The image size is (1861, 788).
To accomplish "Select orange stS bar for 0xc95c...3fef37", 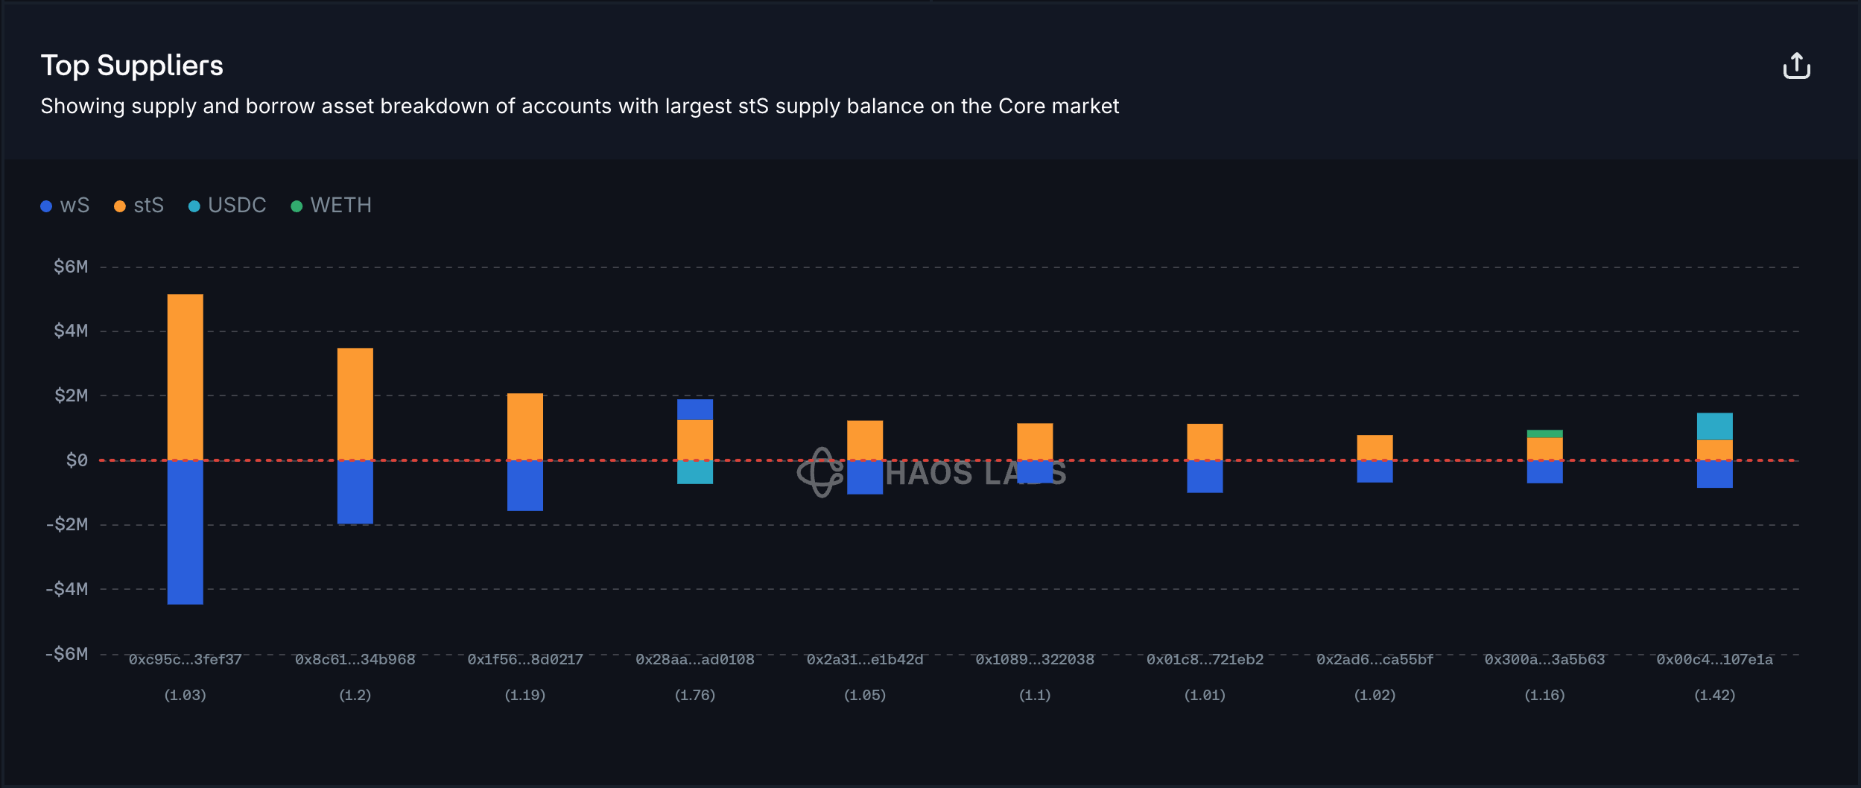I will coord(185,376).
